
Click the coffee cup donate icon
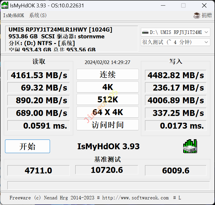(197, 15)
